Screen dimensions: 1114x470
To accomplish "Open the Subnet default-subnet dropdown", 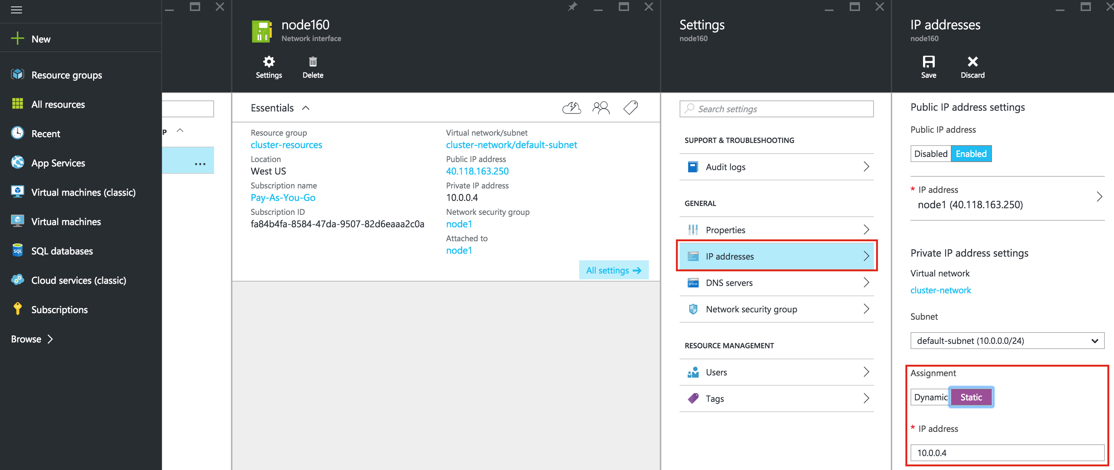I will [1007, 341].
